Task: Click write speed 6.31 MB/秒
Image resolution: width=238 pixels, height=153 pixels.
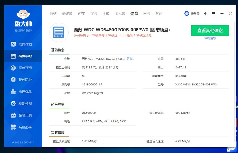Action: (x=183, y=141)
